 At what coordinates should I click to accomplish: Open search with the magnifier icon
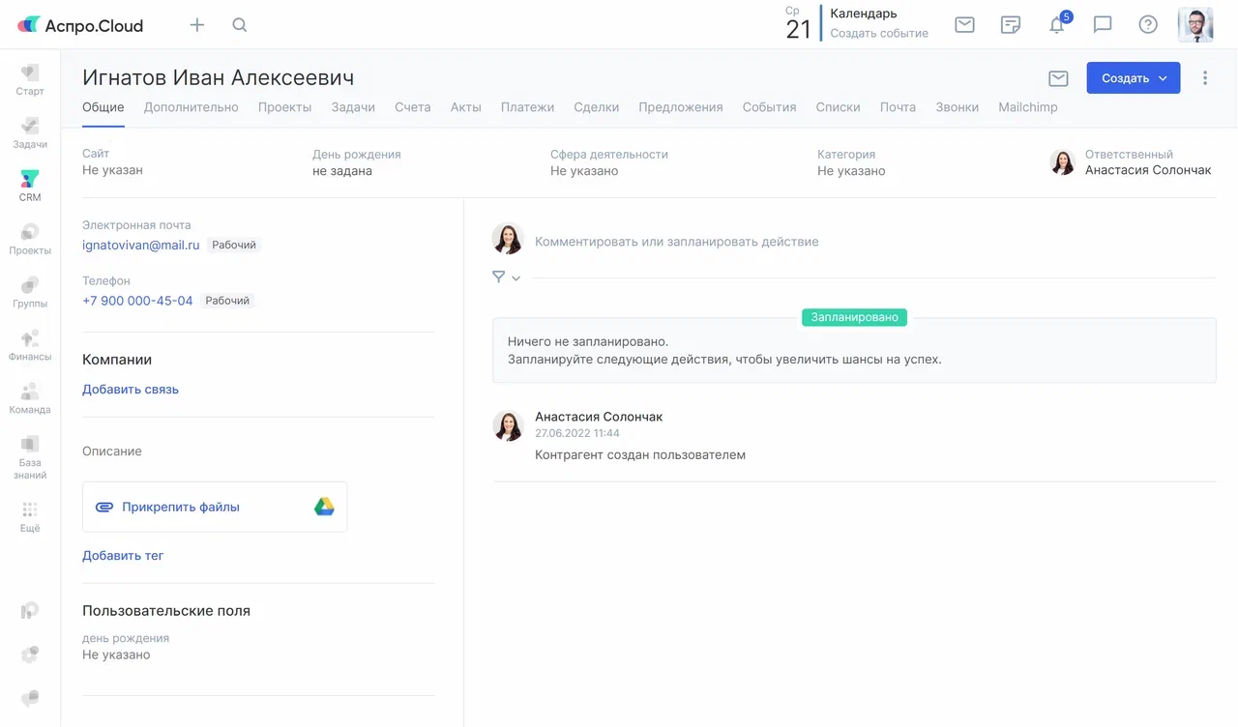[x=240, y=25]
